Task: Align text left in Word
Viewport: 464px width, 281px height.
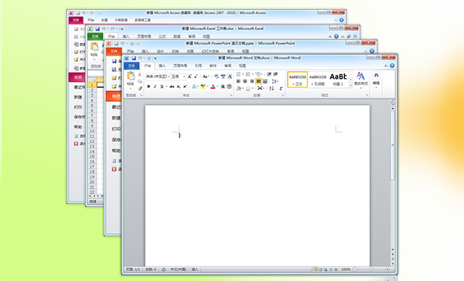Action: [x=238, y=81]
